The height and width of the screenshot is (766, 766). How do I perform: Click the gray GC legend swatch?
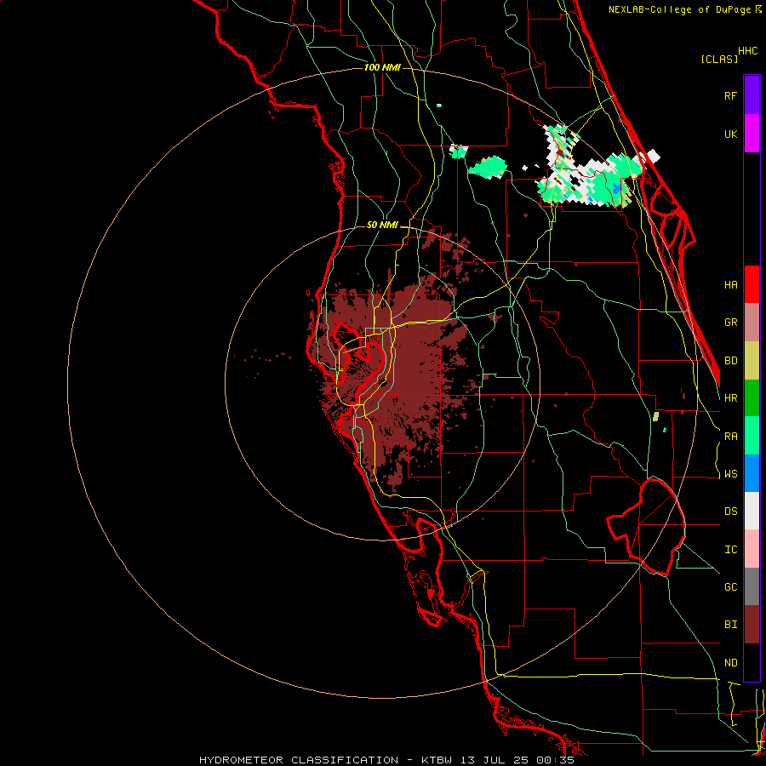point(752,586)
